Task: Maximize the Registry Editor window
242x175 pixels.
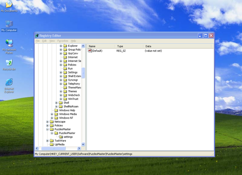Action: (206, 35)
